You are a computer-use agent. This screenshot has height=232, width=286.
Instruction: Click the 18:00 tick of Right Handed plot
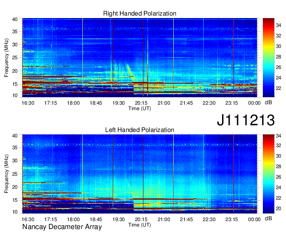coord(73,103)
